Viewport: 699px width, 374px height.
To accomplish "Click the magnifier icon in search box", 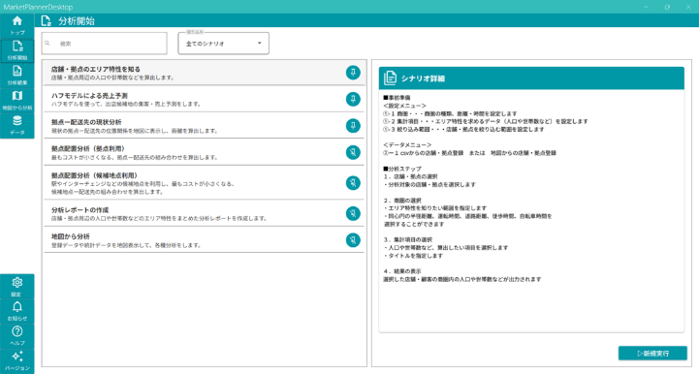I will point(48,44).
